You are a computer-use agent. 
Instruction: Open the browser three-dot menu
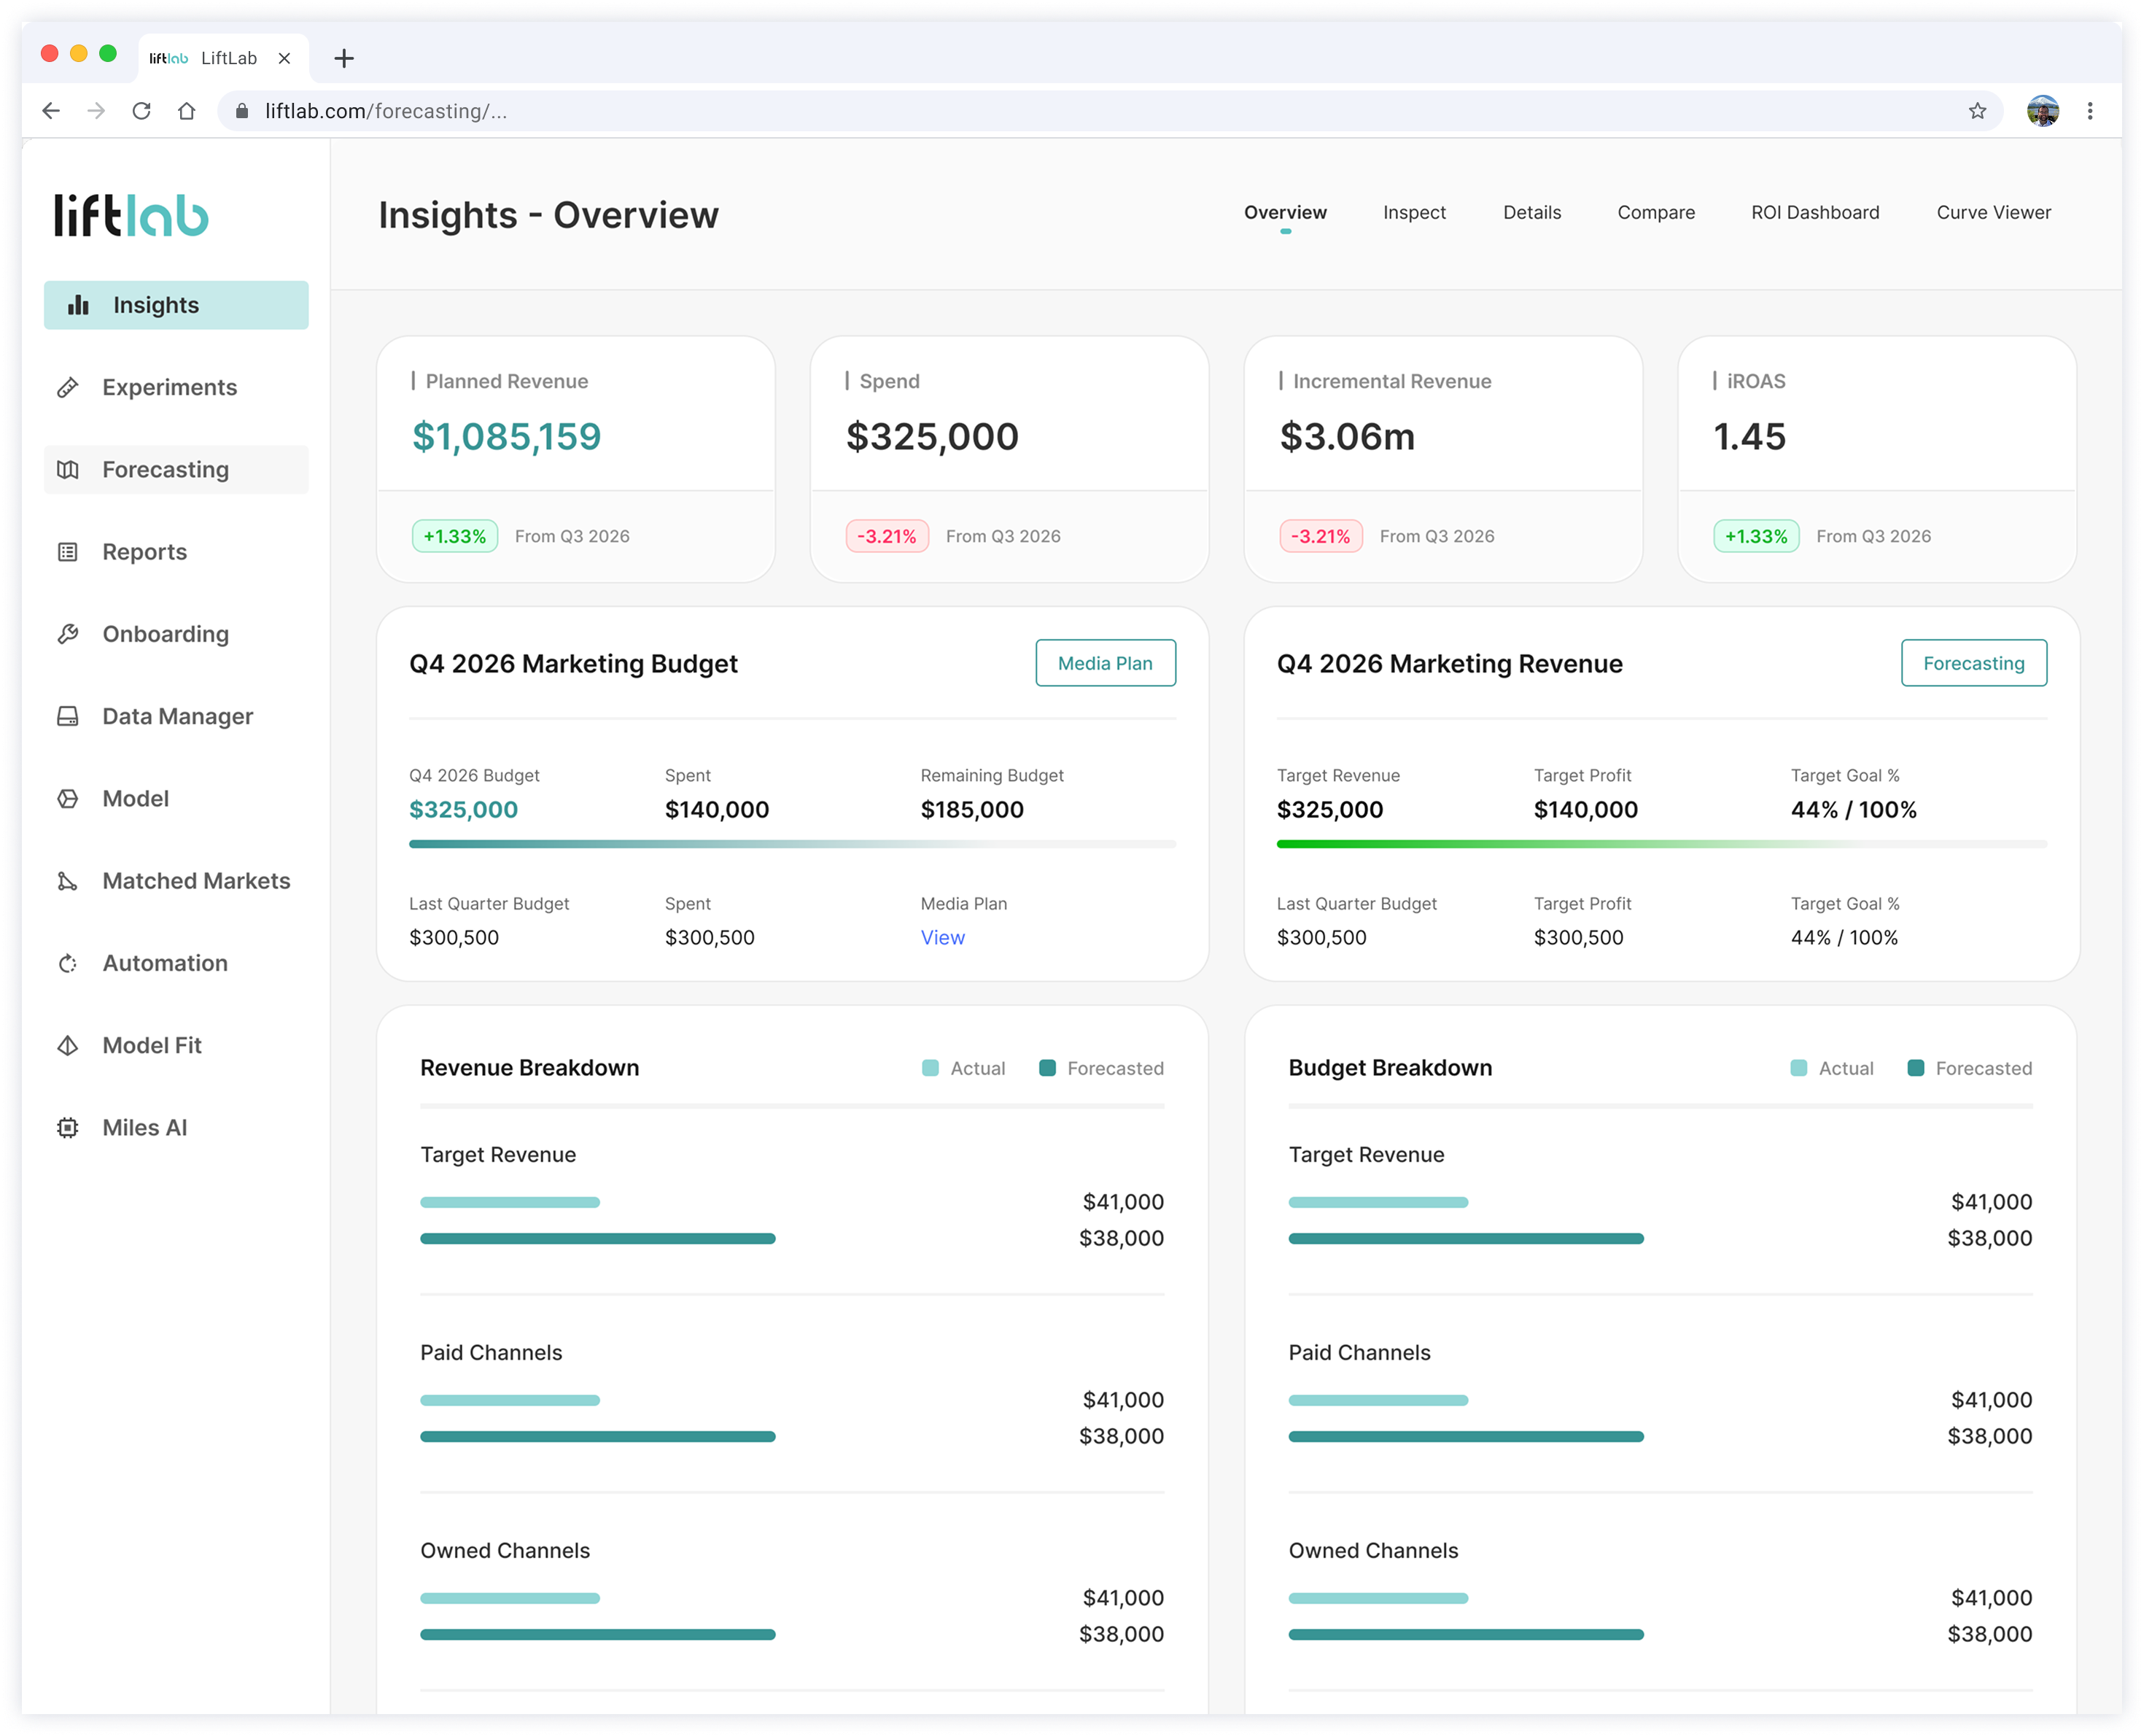point(2090,111)
